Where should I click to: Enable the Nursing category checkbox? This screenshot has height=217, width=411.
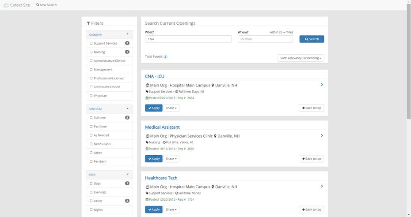(x=91, y=52)
